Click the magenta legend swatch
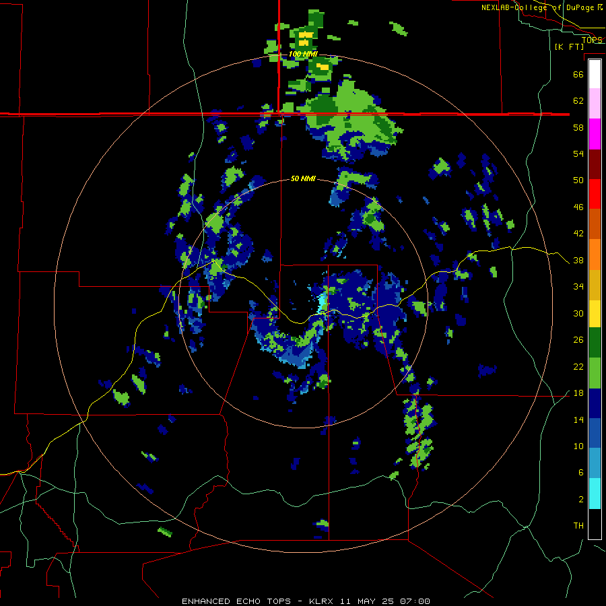The height and width of the screenshot is (606, 606). click(x=595, y=134)
